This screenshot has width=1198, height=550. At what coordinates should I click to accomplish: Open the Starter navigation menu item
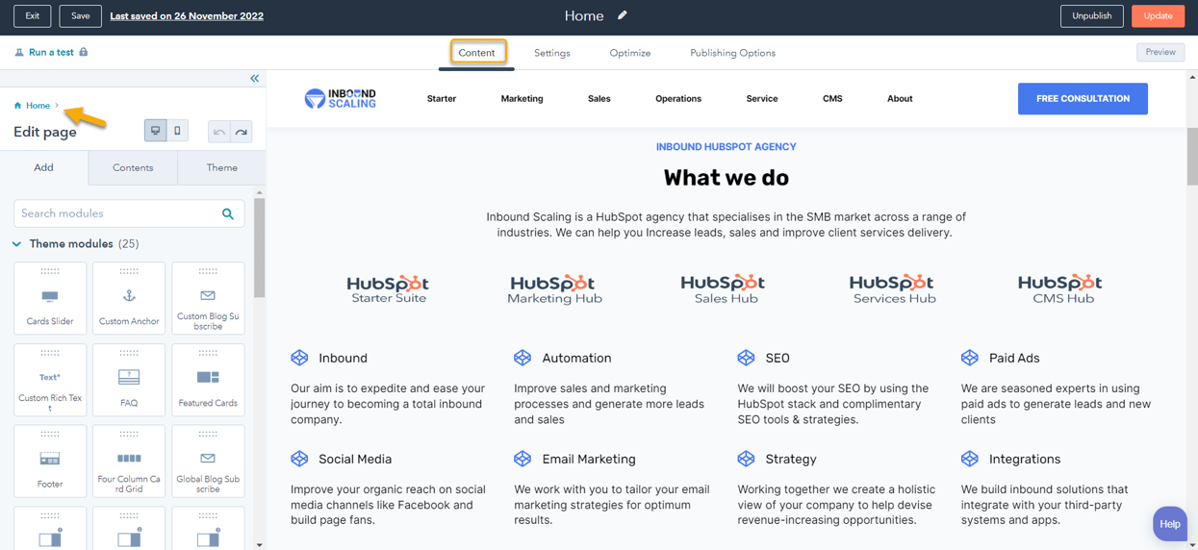pos(442,98)
